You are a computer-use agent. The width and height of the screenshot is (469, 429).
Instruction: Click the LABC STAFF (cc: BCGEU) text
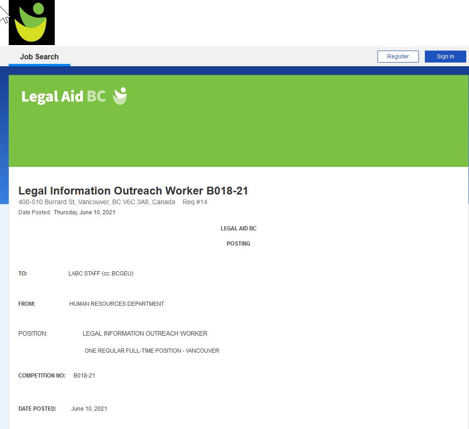click(101, 274)
